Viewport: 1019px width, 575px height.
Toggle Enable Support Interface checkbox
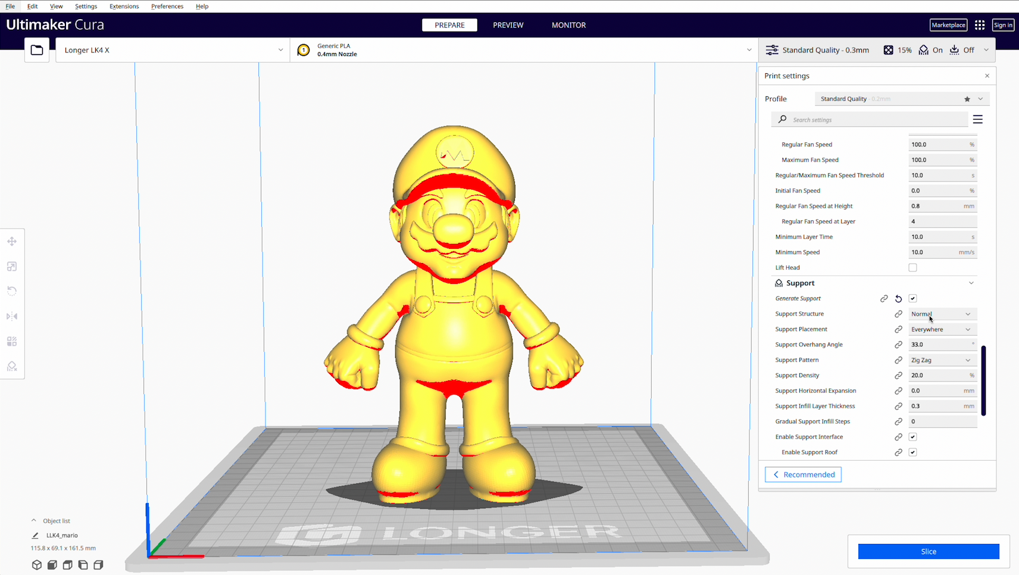coord(912,437)
